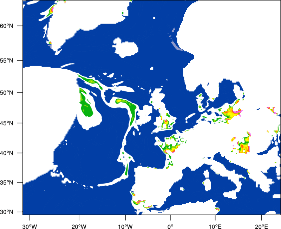Click the 20°E longitude label

pyautogui.click(x=261, y=227)
